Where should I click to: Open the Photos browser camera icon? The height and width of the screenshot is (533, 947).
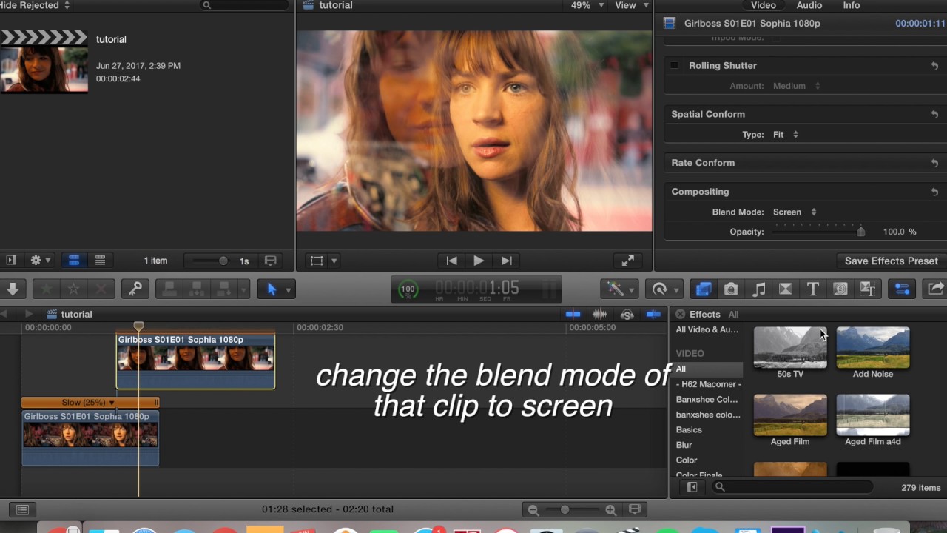[x=731, y=289]
